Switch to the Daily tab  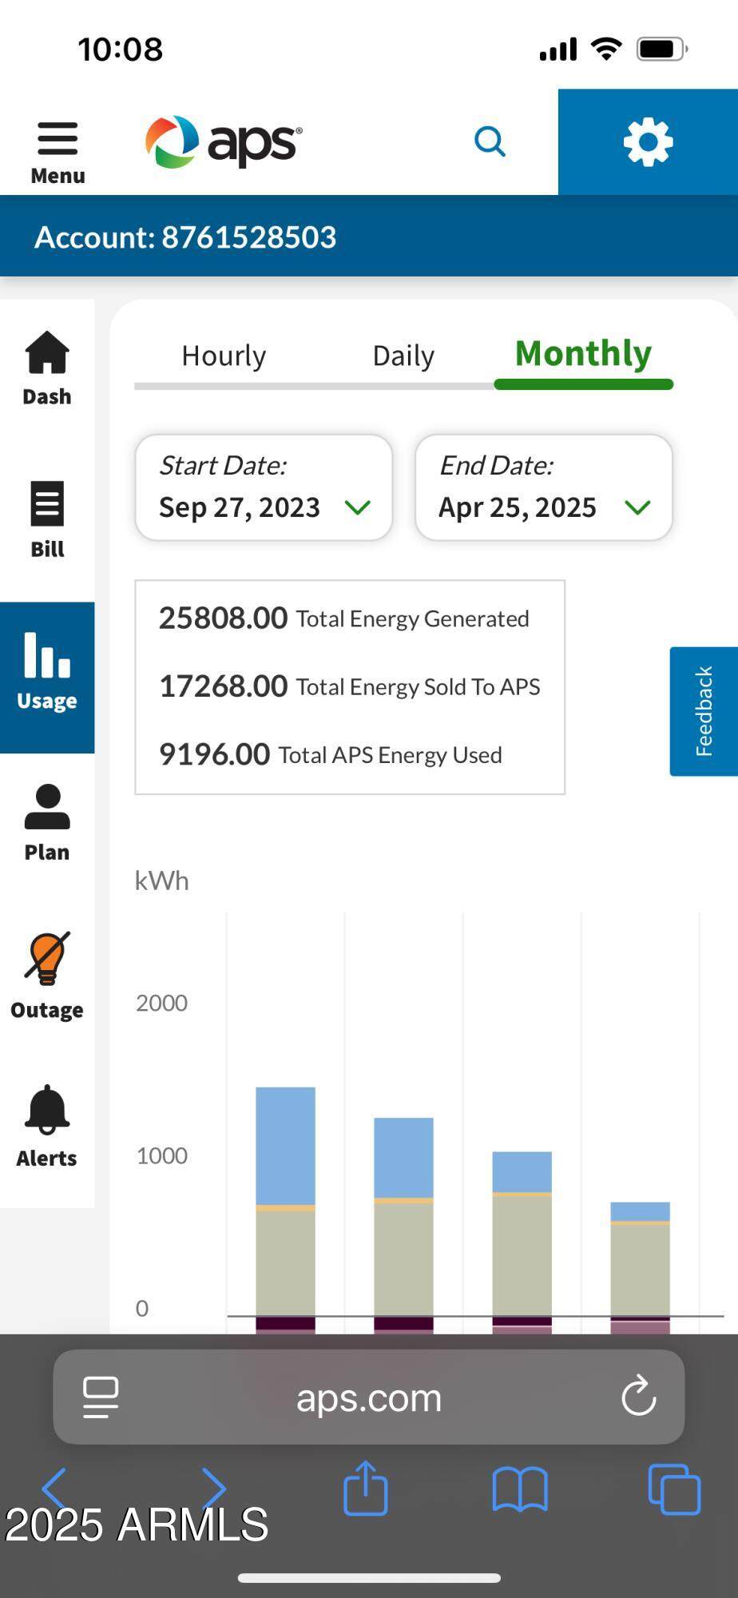[x=403, y=356]
